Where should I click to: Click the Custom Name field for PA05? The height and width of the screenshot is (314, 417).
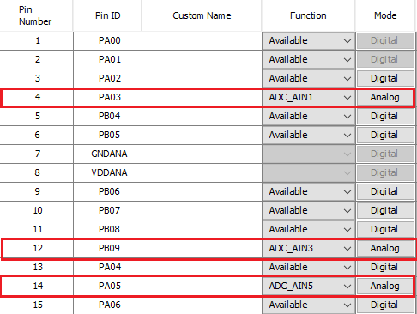point(202,286)
